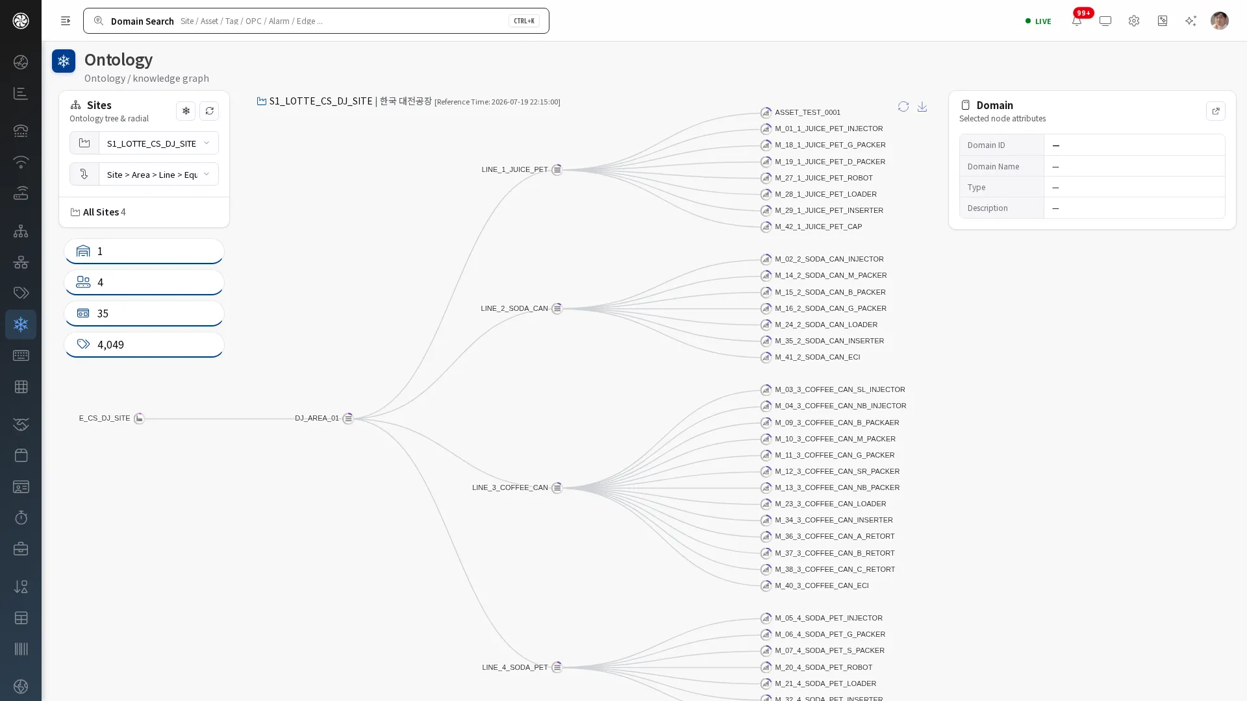Open the AI sparkles icon in header
Viewport: 1247px width, 701px height.
tap(1190, 21)
